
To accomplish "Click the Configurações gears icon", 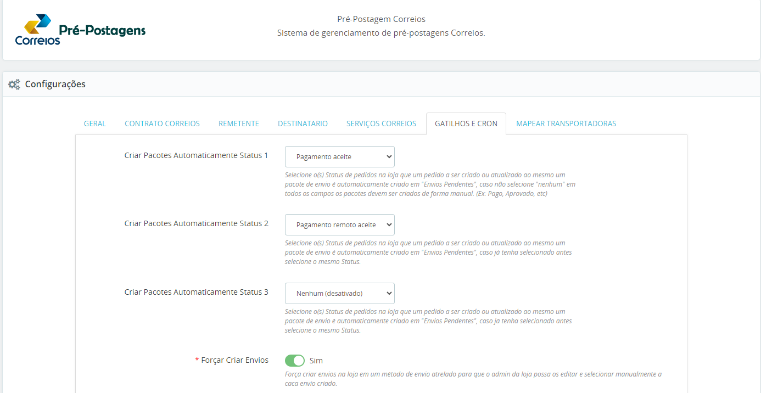I will (x=14, y=85).
